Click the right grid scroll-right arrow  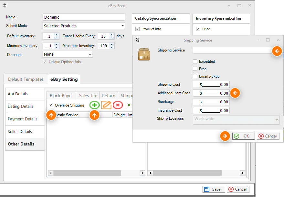243,173
